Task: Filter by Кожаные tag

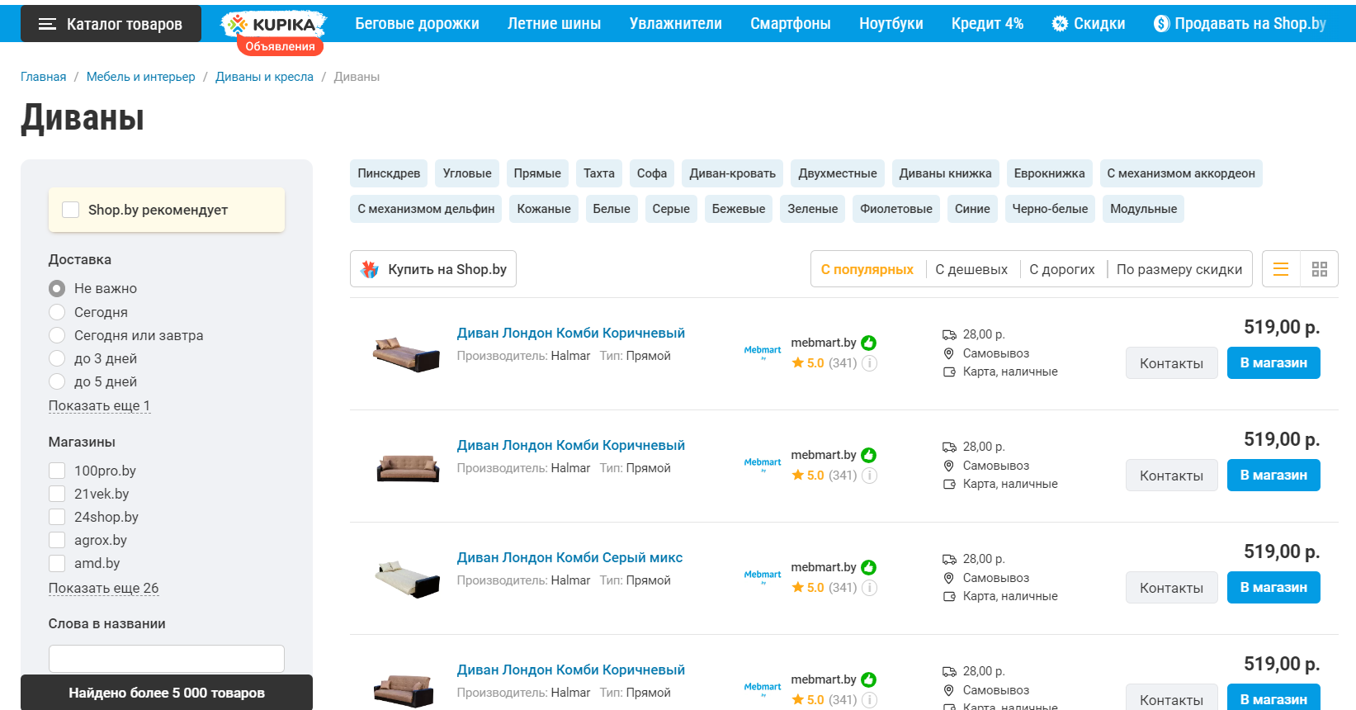Action: click(544, 209)
